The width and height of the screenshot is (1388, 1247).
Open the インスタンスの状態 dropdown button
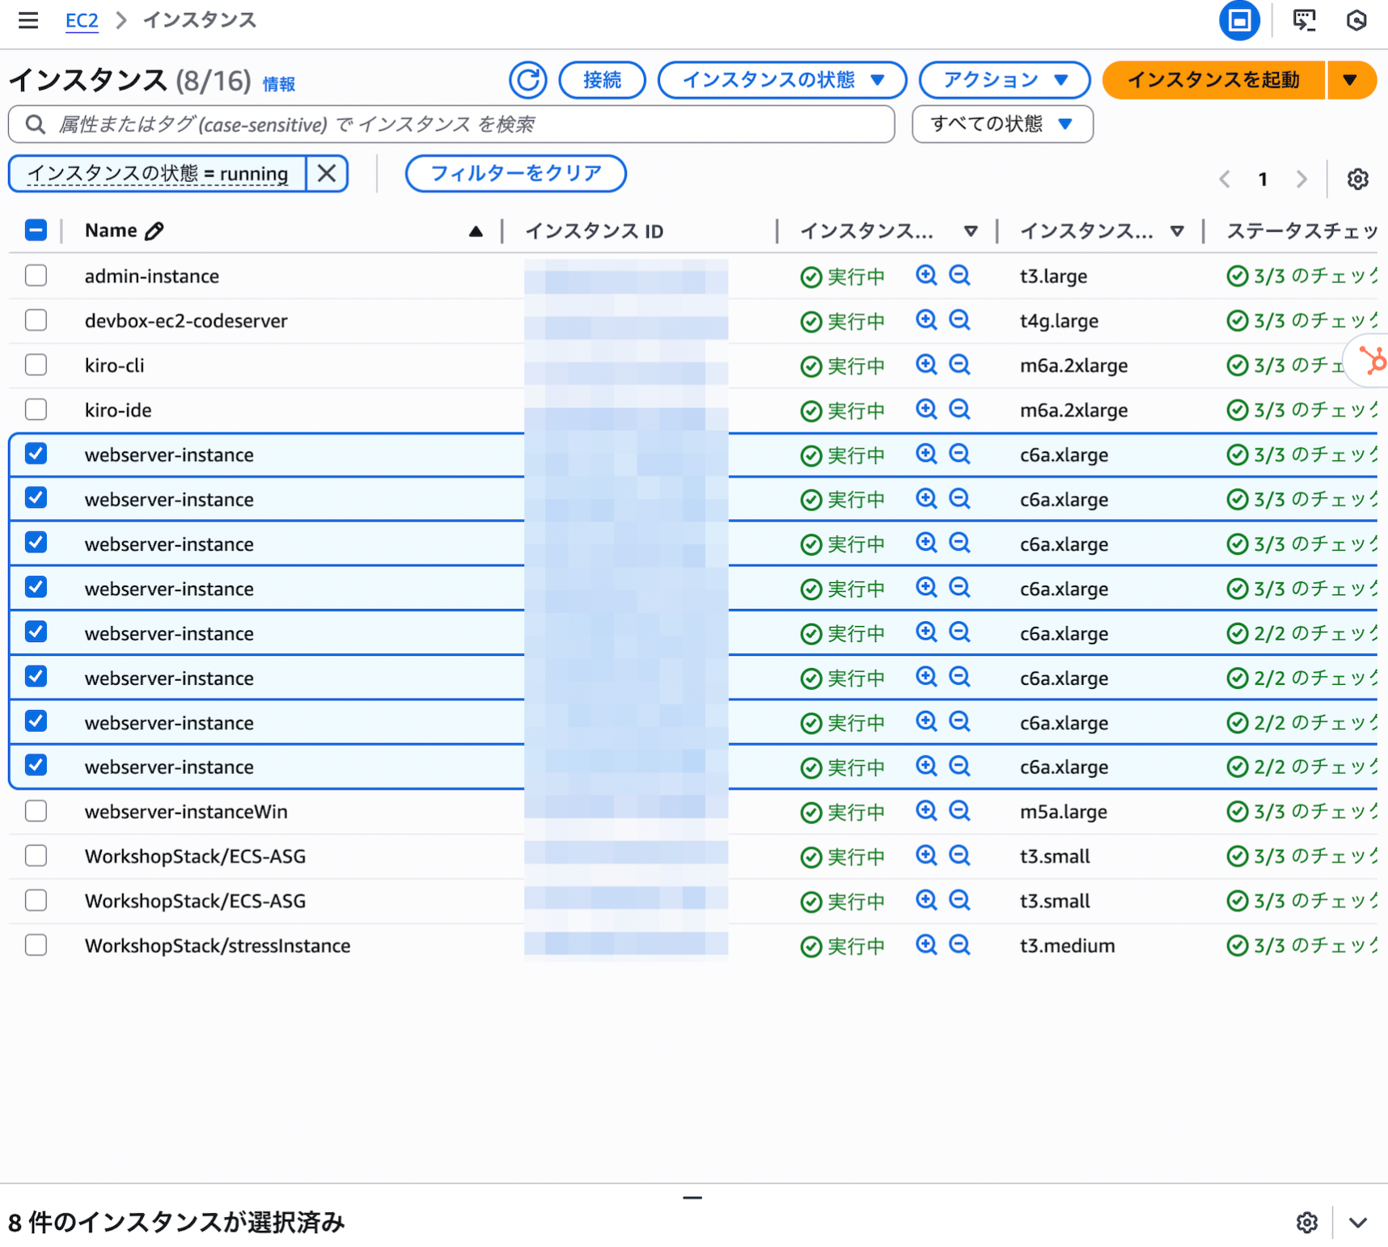coord(781,80)
